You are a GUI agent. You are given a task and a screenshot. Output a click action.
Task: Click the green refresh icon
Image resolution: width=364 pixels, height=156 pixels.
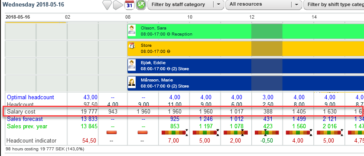pyautogui.click(x=140, y=5)
